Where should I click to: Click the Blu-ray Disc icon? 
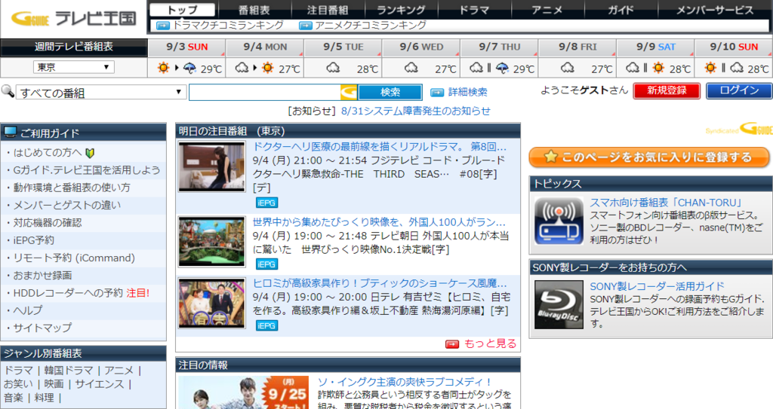pyautogui.click(x=559, y=304)
